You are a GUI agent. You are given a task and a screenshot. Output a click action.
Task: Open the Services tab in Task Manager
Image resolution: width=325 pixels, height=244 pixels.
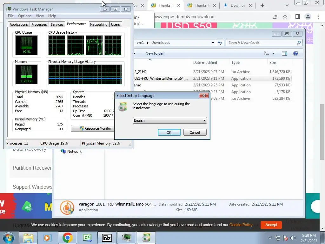point(57,24)
